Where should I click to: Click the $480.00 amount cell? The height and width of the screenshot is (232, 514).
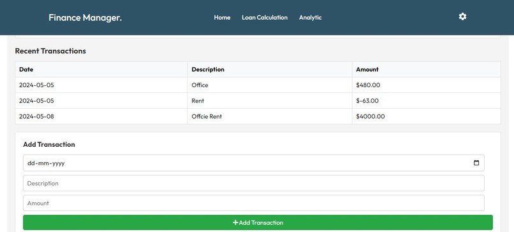(x=427, y=85)
